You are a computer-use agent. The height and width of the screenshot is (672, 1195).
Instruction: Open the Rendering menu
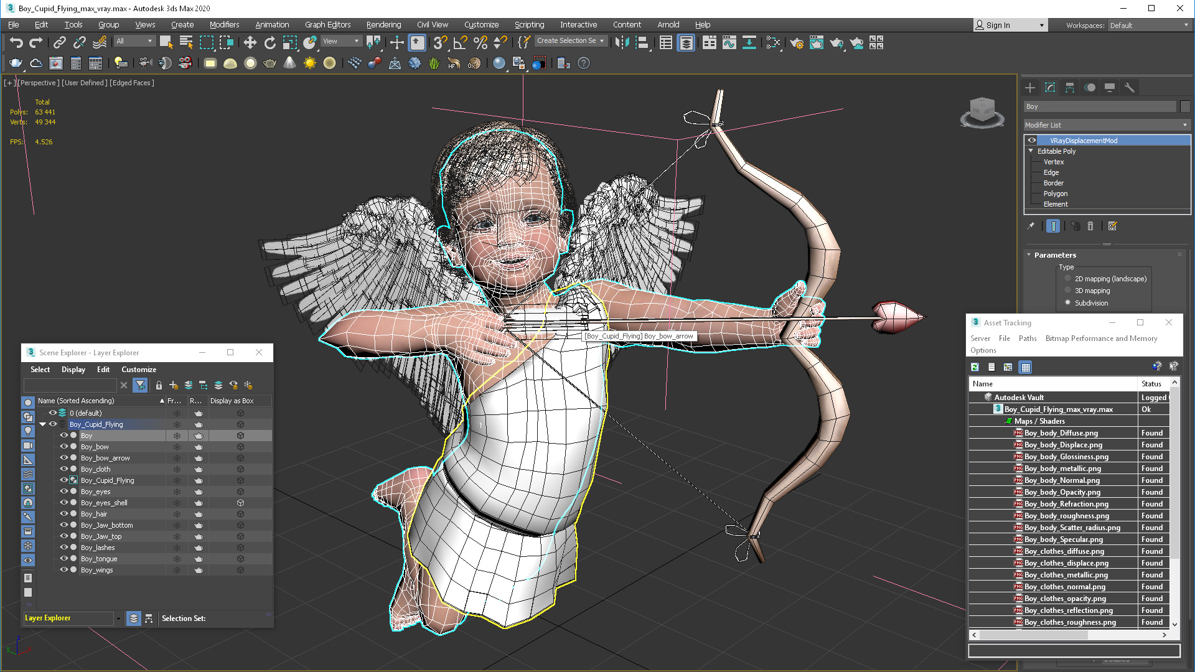[383, 25]
